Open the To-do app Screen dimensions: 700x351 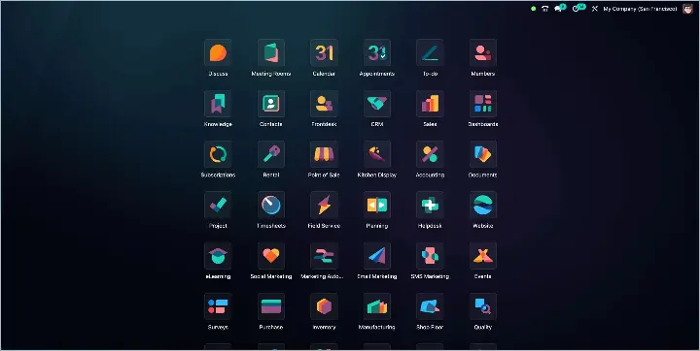[x=430, y=53]
